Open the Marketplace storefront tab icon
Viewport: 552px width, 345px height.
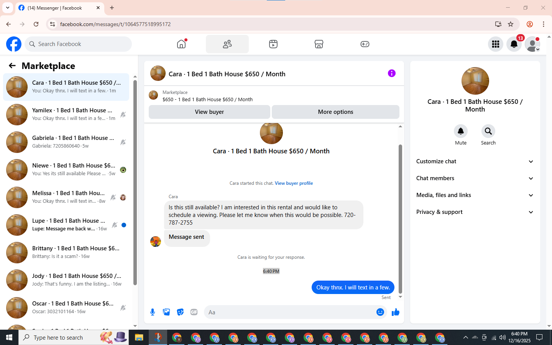pyautogui.click(x=319, y=44)
